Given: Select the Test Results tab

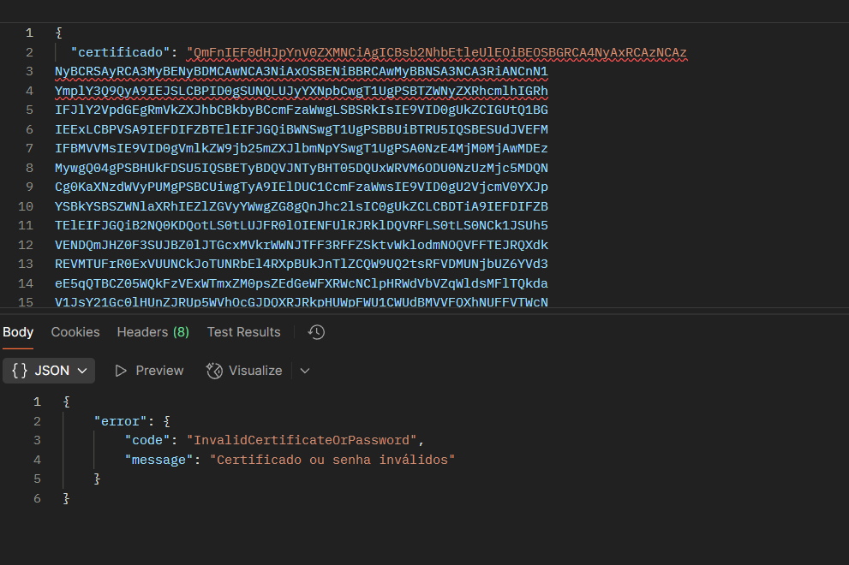Looking at the screenshot, I should (x=243, y=332).
